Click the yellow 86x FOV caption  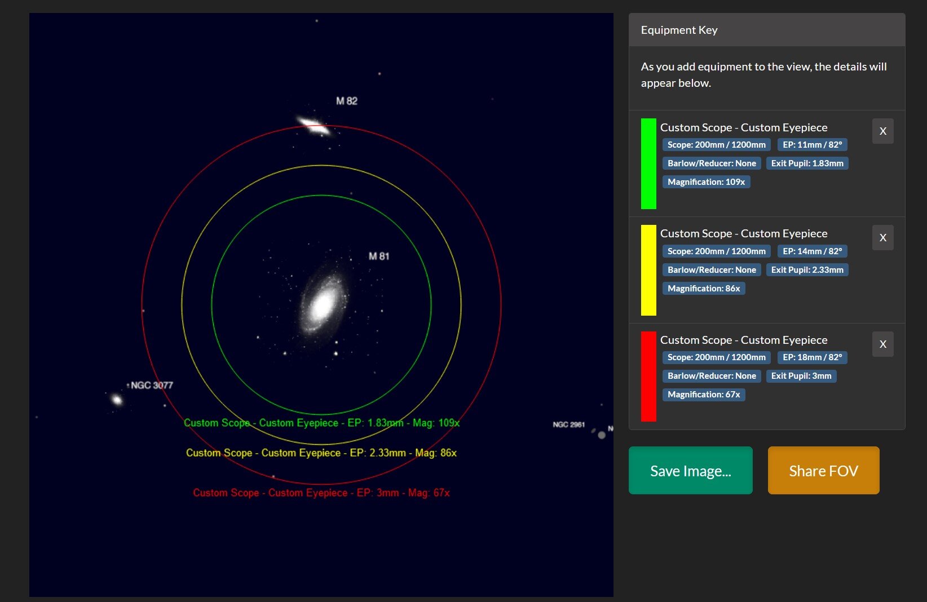(321, 453)
